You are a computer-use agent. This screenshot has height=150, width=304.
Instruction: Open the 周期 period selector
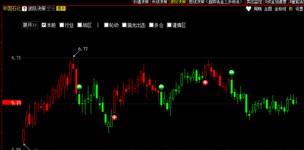point(258,9)
